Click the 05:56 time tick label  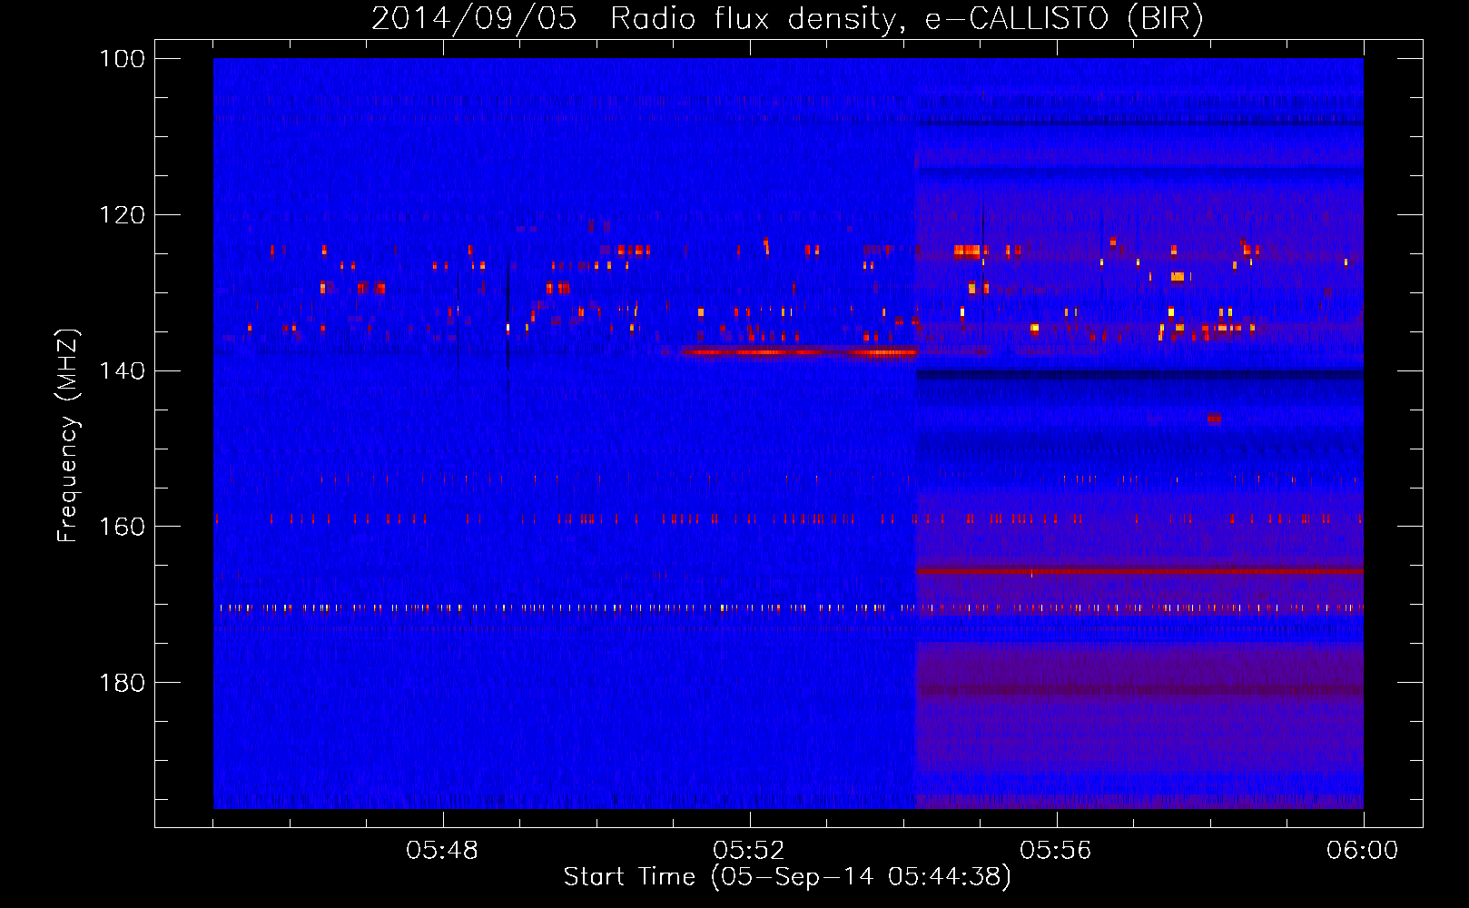click(x=1056, y=851)
